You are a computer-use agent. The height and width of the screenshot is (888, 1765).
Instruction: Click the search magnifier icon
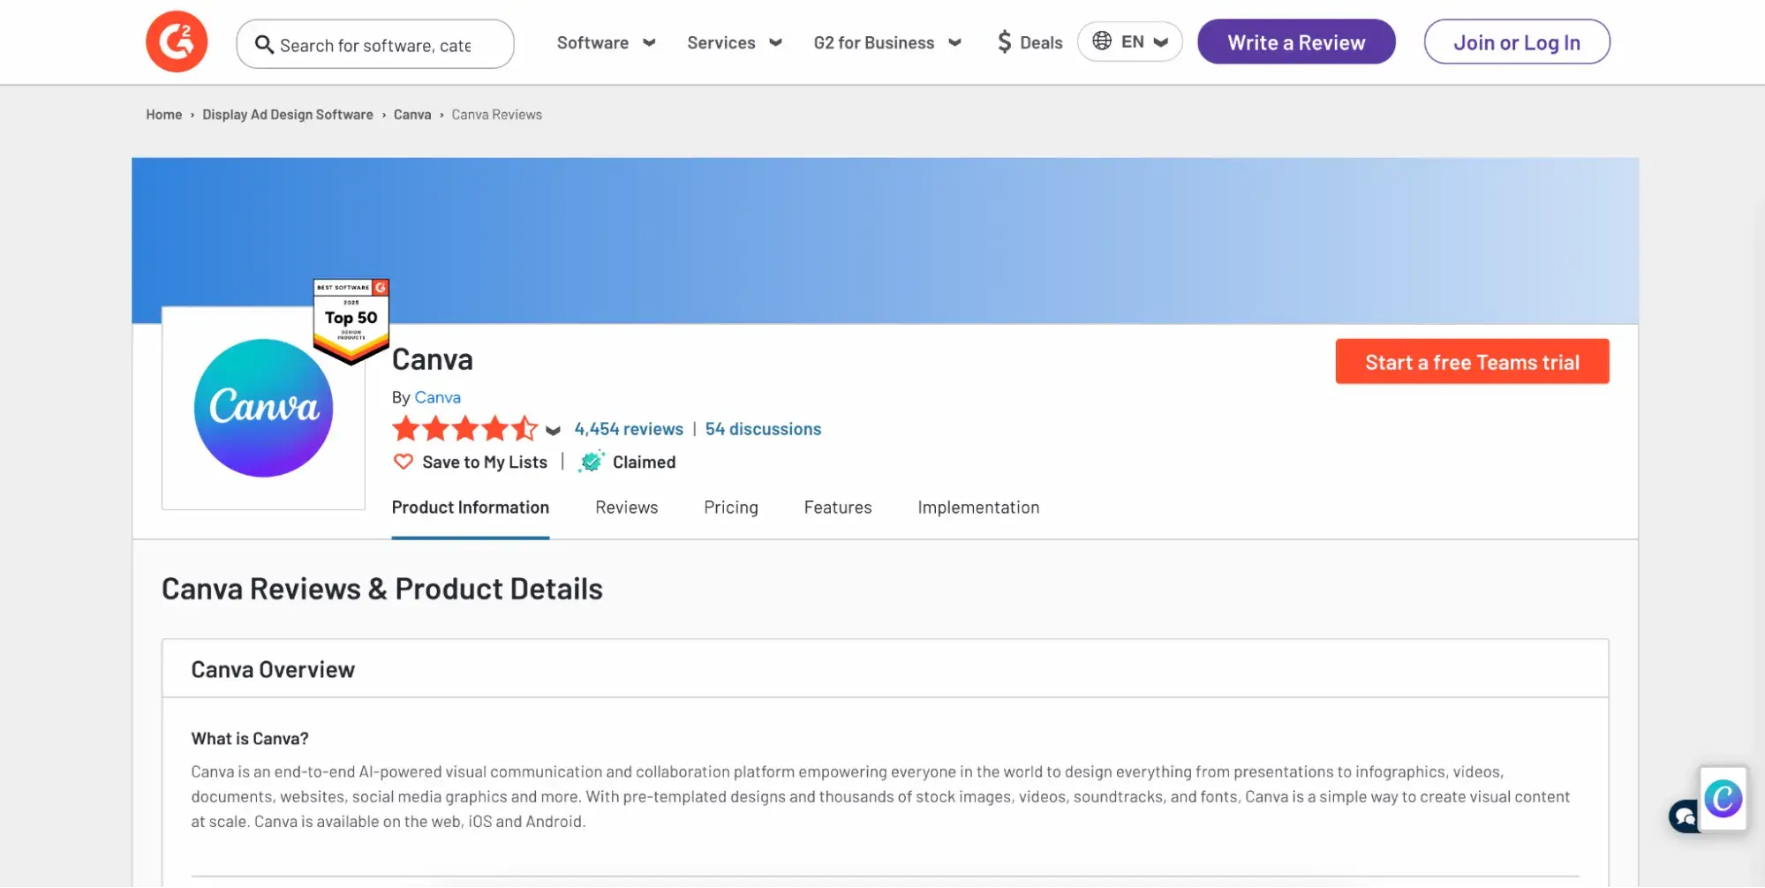(x=263, y=44)
